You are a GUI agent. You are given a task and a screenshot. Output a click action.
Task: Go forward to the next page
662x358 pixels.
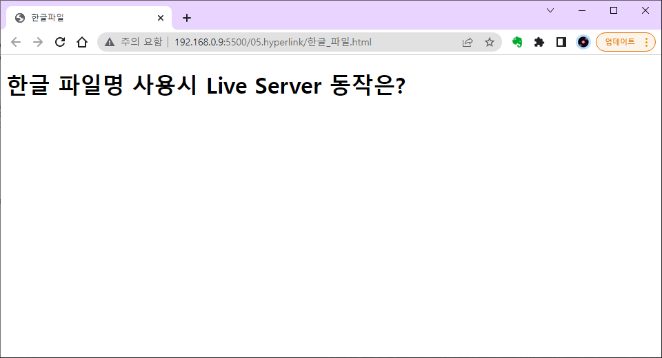point(38,42)
